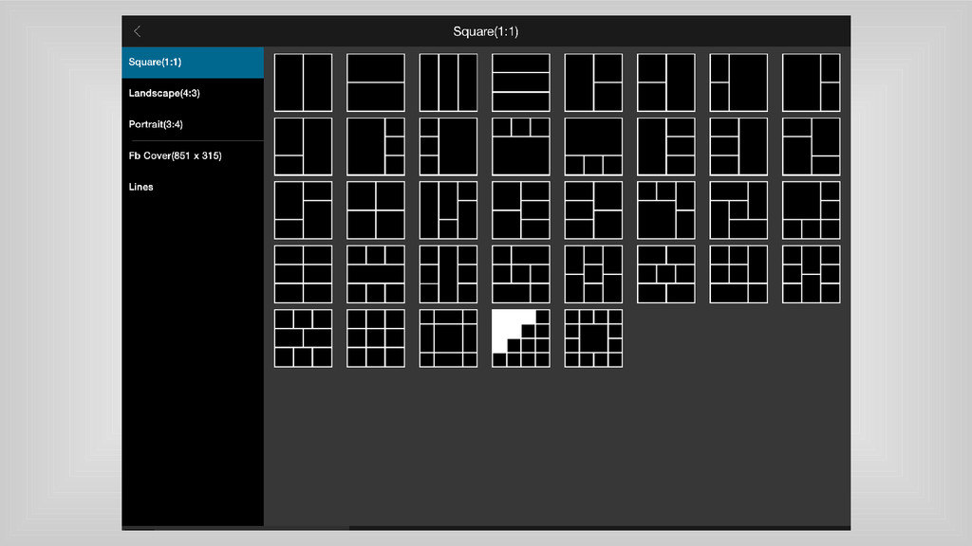Pick four-cell layout: small bottom-left, small top-right
972x546 pixels.
[303, 210]
